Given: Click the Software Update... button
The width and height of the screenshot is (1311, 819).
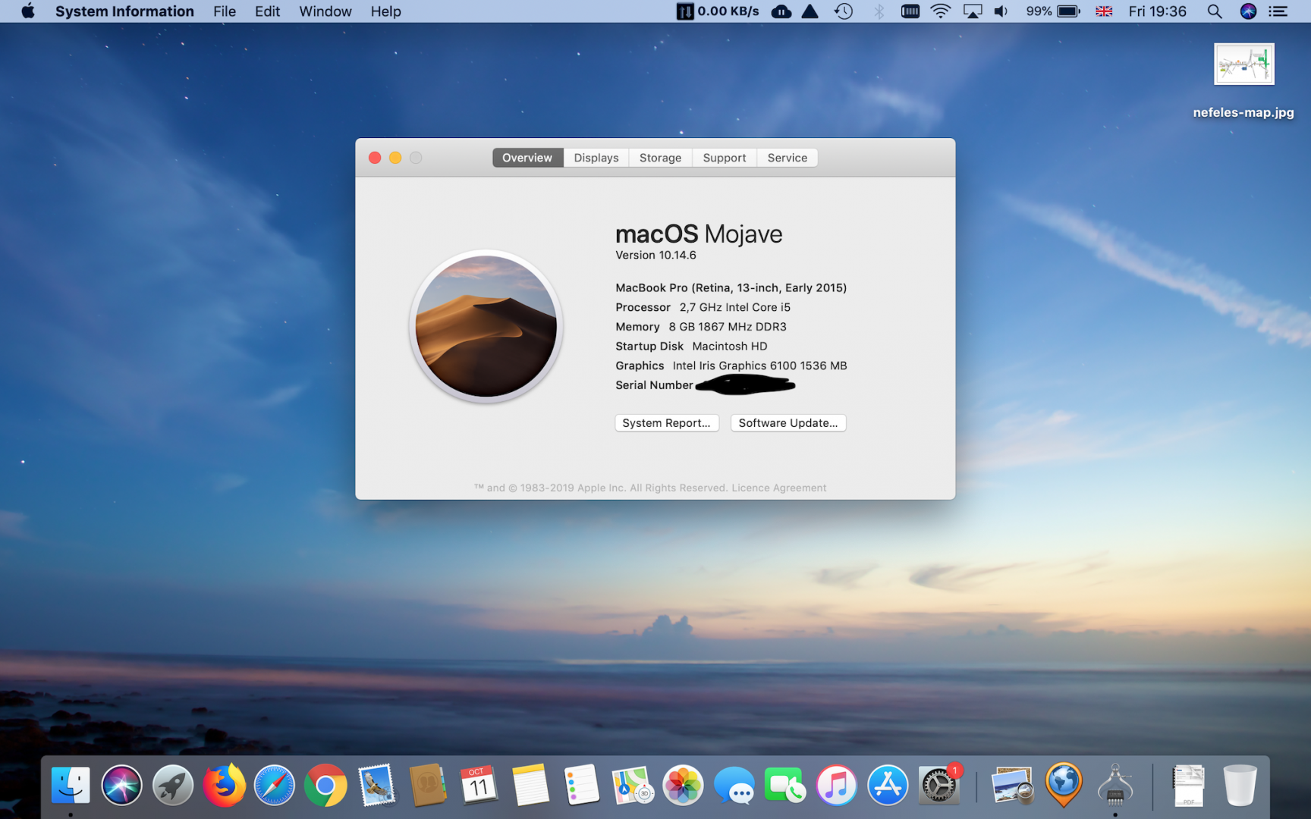Looking at the screenshot, I should pyautogui.click(x=788, y=423).
